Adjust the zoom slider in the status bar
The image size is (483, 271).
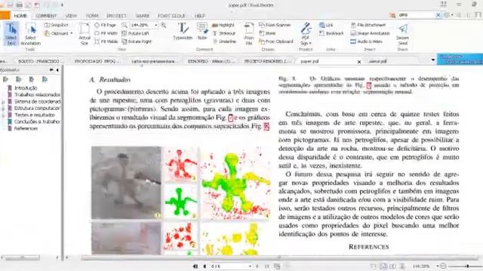467,266
